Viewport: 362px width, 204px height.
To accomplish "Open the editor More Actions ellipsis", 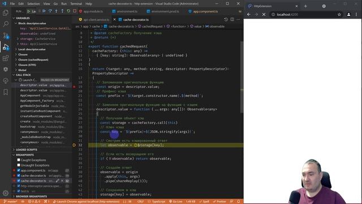I will pos(239,20).
